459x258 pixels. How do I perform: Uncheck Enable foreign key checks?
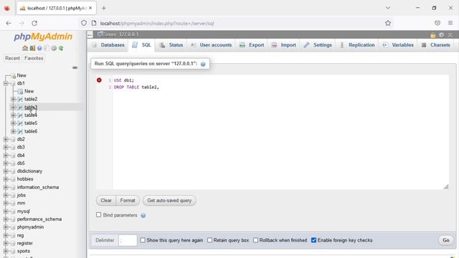tap(314, 240)
